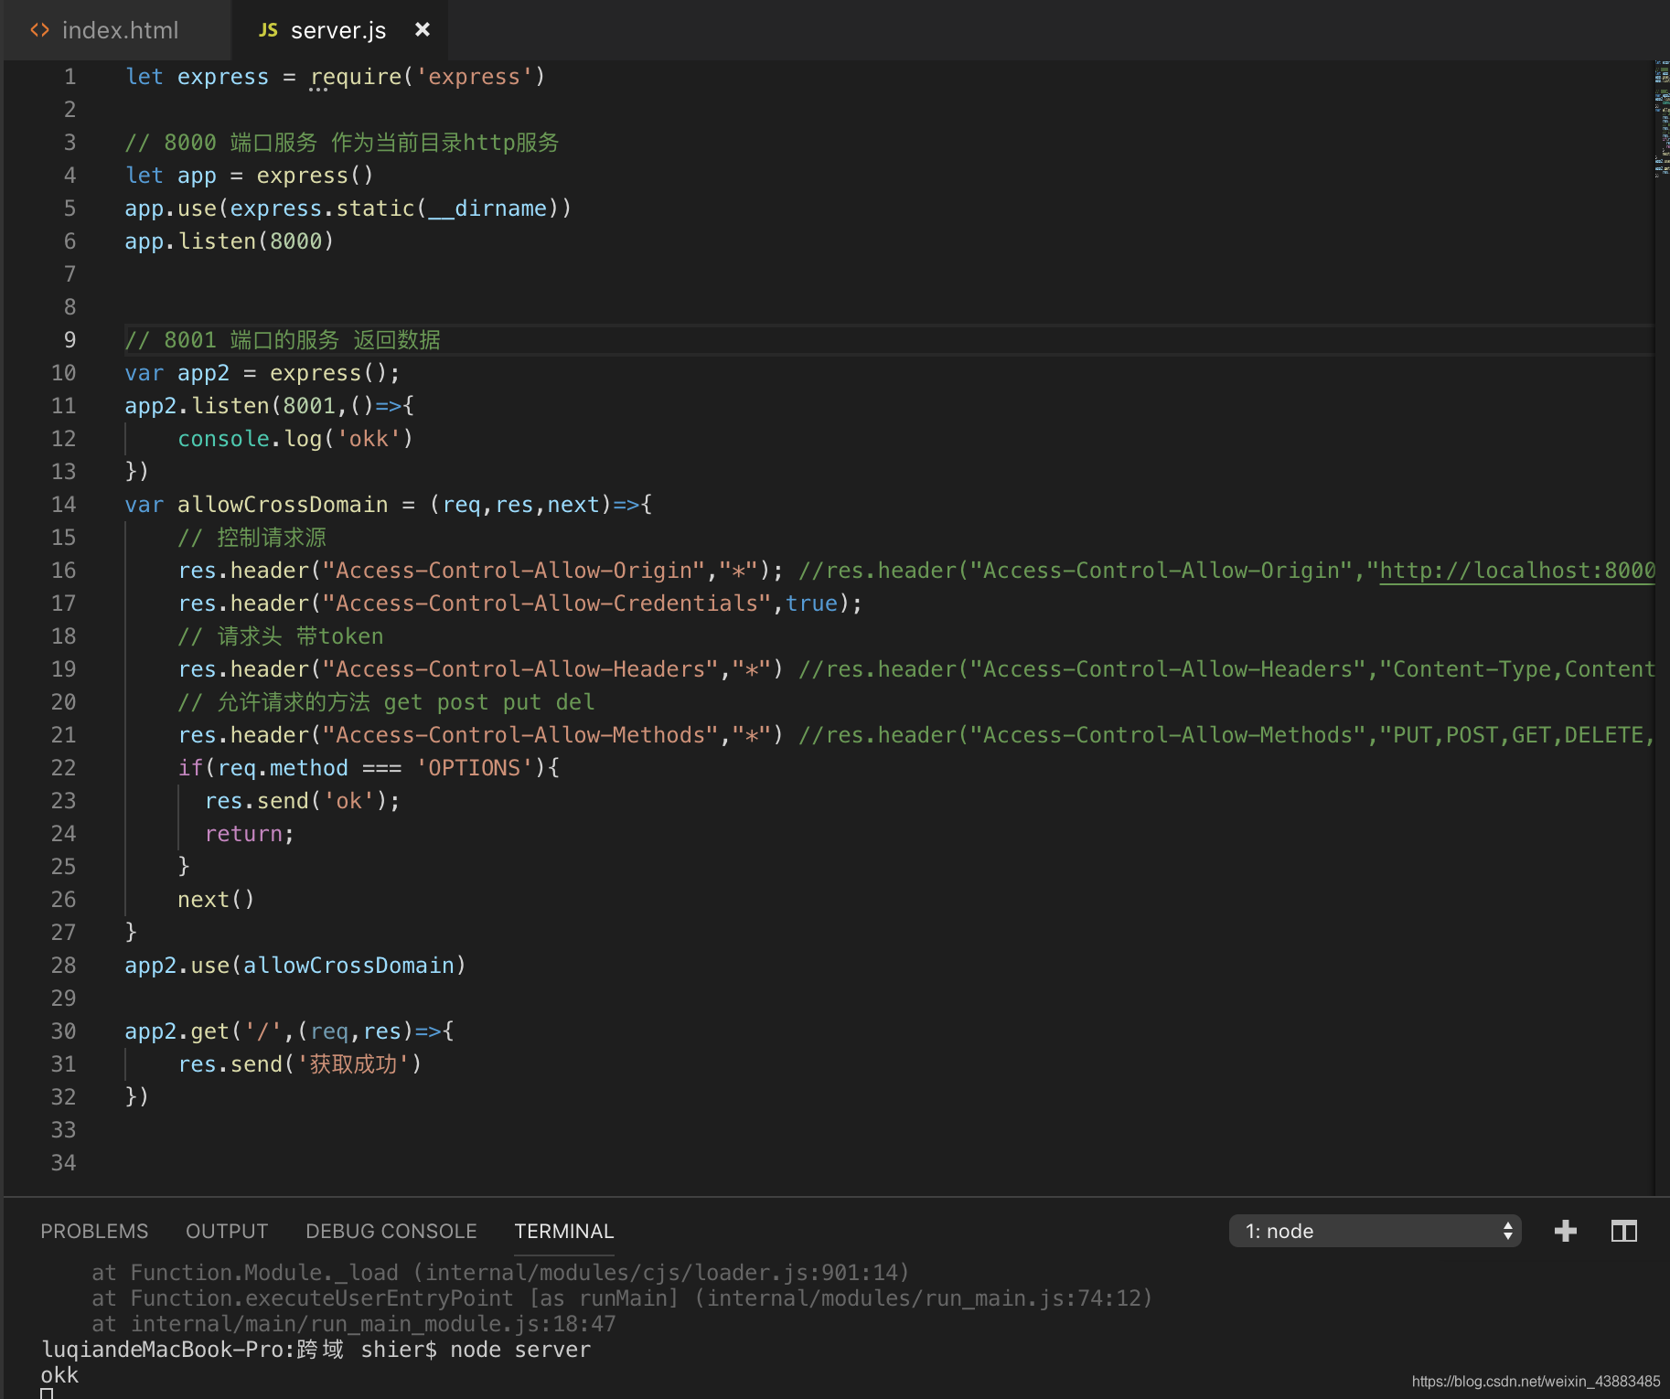Create a new terminal with plus icon
This screenshot has height=1399, width=1670.
(x=1566, y=1231)
